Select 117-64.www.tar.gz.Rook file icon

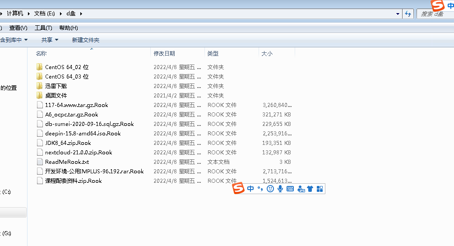pyautogui.click(x=40, y=105)
